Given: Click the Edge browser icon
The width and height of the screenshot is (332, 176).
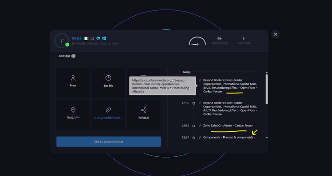Looking at the screenshot, I should [x=98, y=38].
